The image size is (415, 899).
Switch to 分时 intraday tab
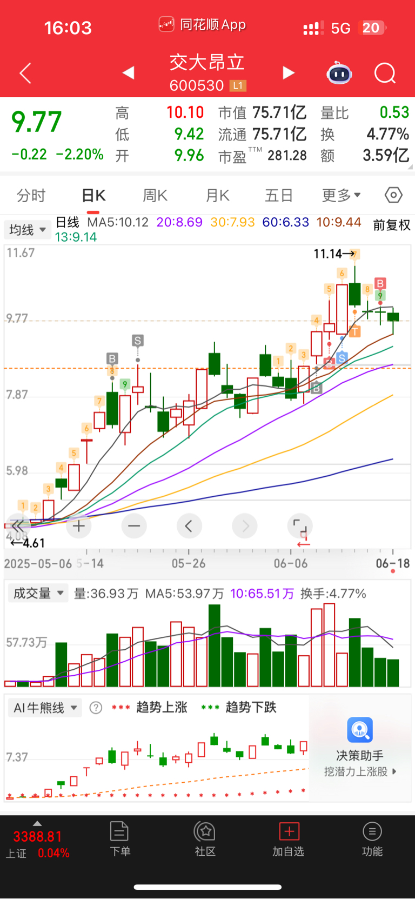click(31, 195)
